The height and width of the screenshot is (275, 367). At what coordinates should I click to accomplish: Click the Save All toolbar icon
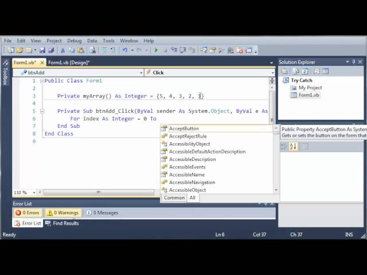pyautogui.click(x=50, y=50)
